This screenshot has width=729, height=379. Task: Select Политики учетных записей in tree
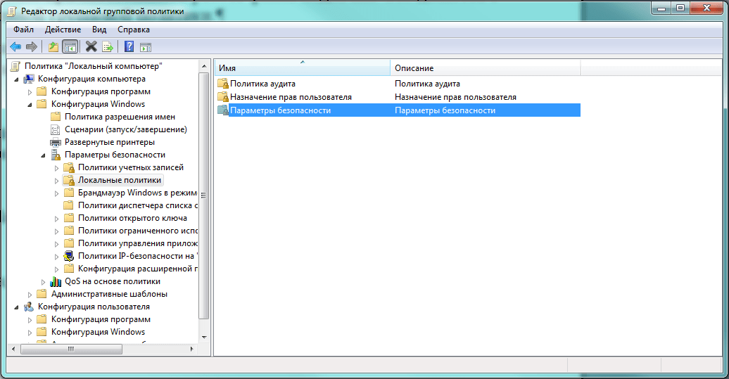tap(130, 167)
